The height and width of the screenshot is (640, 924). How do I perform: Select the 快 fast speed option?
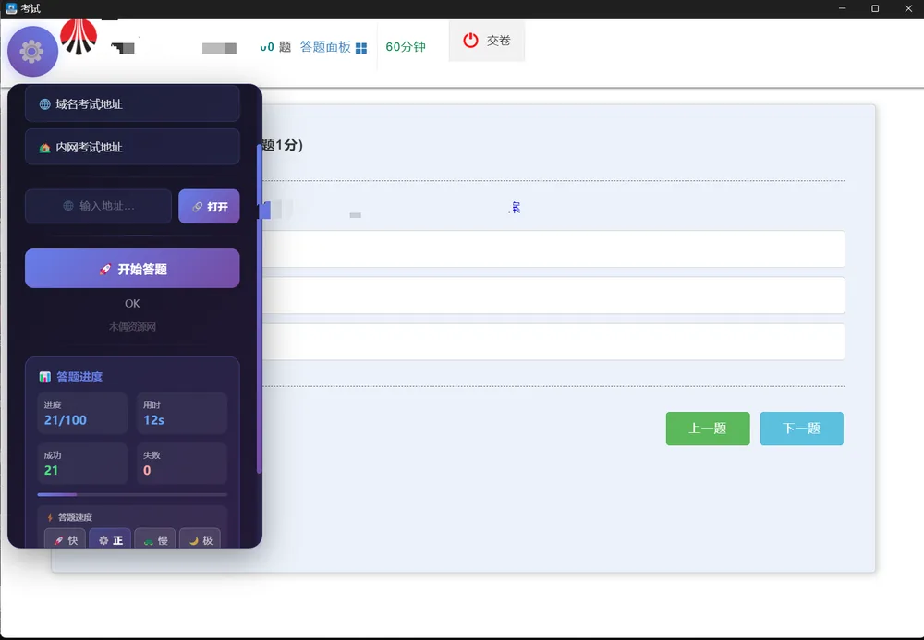pyautogui.click(x=65, y=538)
